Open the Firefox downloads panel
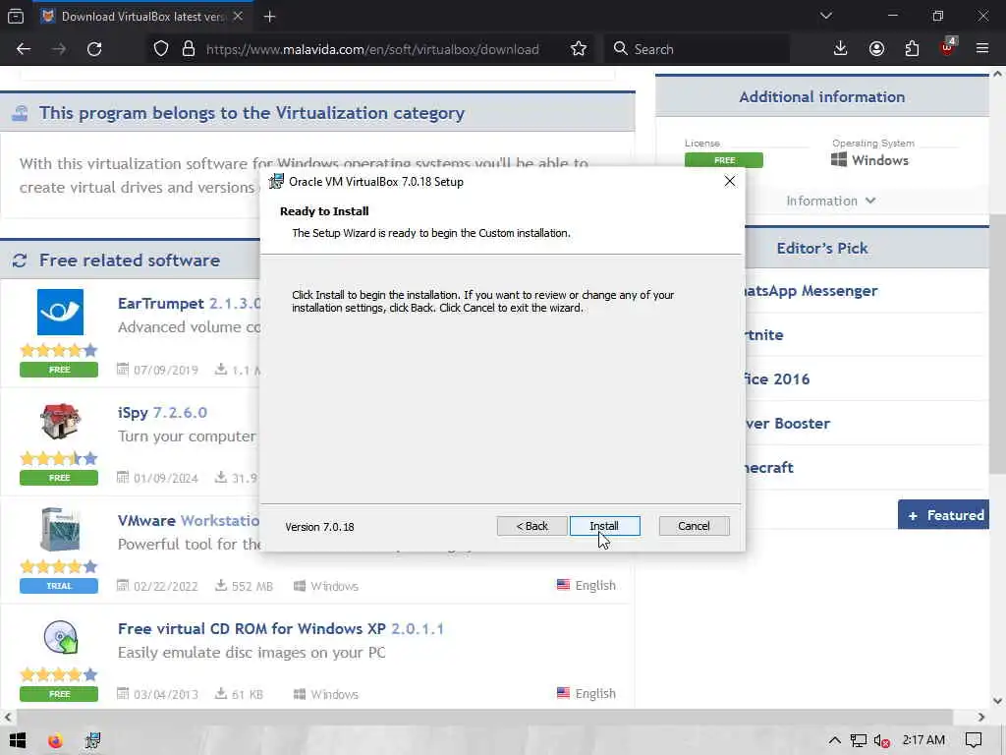 coord(841,49)
